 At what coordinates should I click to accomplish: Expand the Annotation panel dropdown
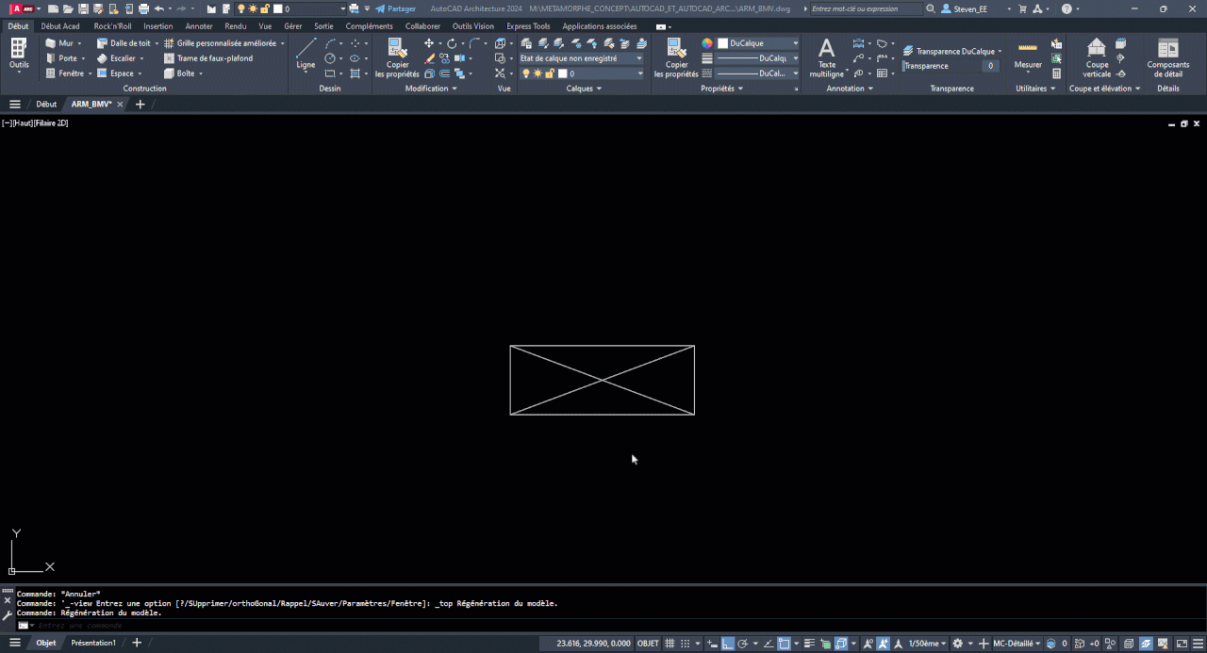tap(850, 89)
